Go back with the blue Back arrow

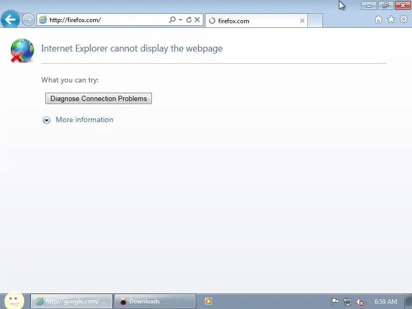(10, 19)
